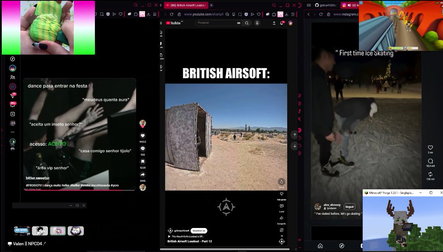Go to previous YouTube short with up arrow
This screenshot has height=252, width=443.
click(295, 135)
